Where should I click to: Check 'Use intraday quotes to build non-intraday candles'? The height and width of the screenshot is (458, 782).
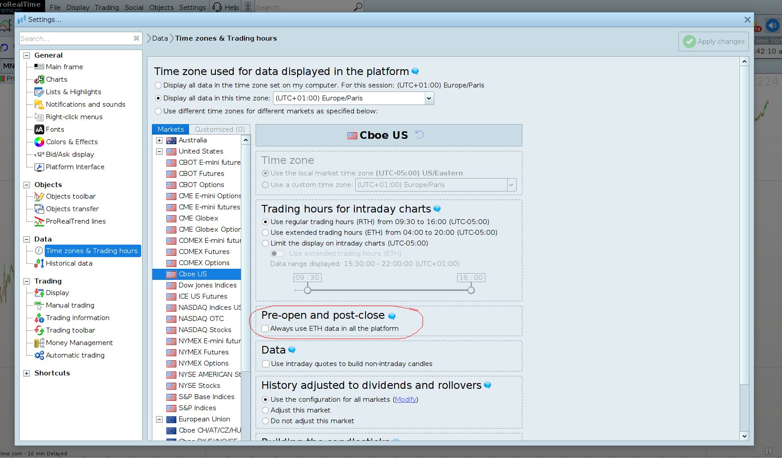[266, 364]
